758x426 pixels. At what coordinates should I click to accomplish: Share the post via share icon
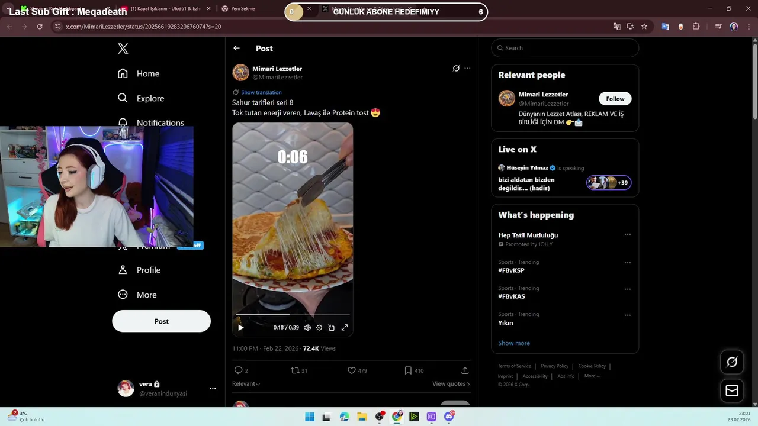click(465, 370)
